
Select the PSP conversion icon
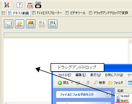tap(38, 5)
